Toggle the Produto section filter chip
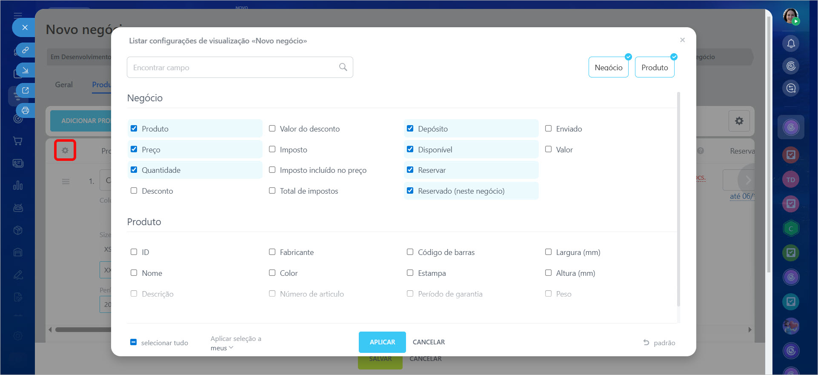818x375 pixels. pyautogui.click(x=654, y=67)
